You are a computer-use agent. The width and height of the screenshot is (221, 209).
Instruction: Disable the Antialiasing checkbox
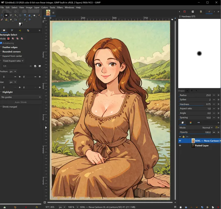coord(1,43)
